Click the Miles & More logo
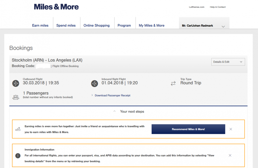The height and width of the screenshot is (168, 258). tap(56, 7)
